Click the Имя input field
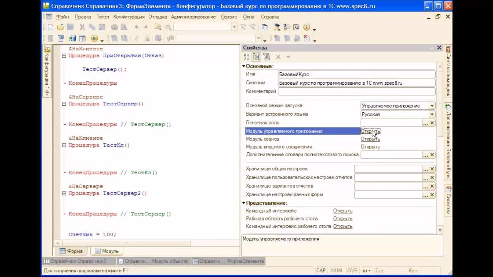The width and height of the screenshot is (493, 277). click(357, 74)
